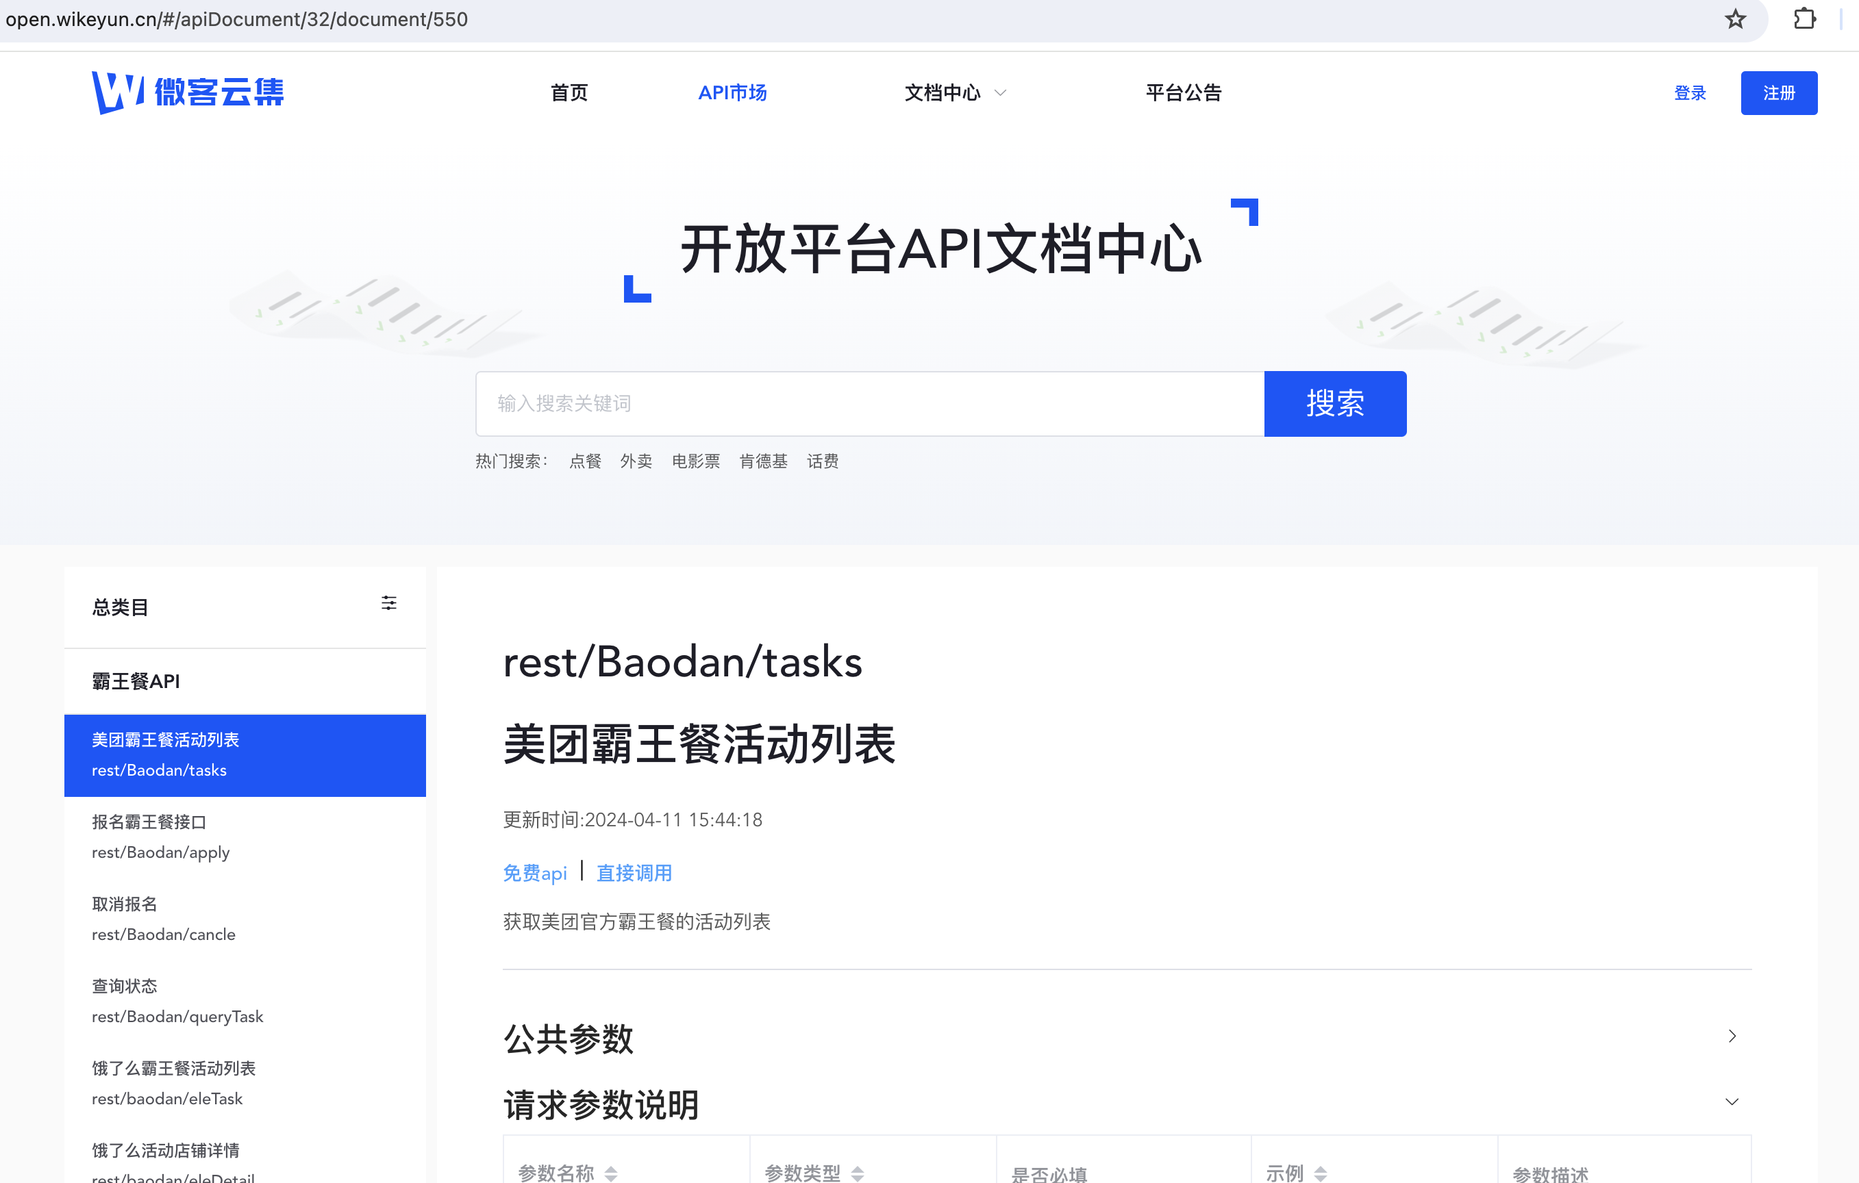Click the 搜索 button

pos(1335,404)
